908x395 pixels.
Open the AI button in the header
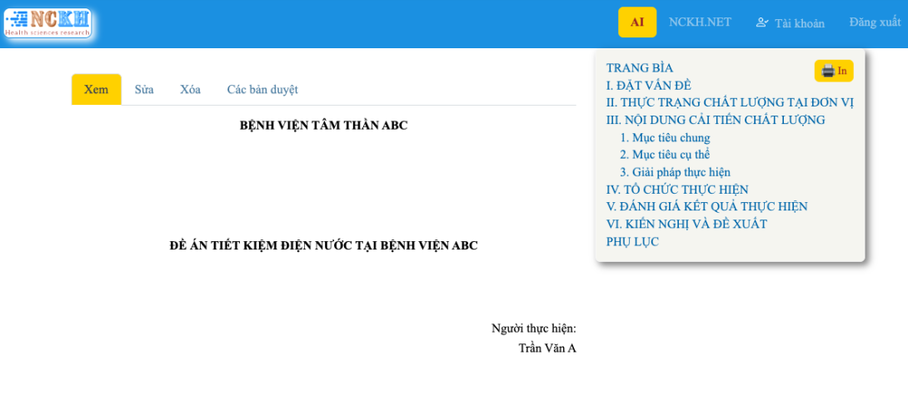637,22
